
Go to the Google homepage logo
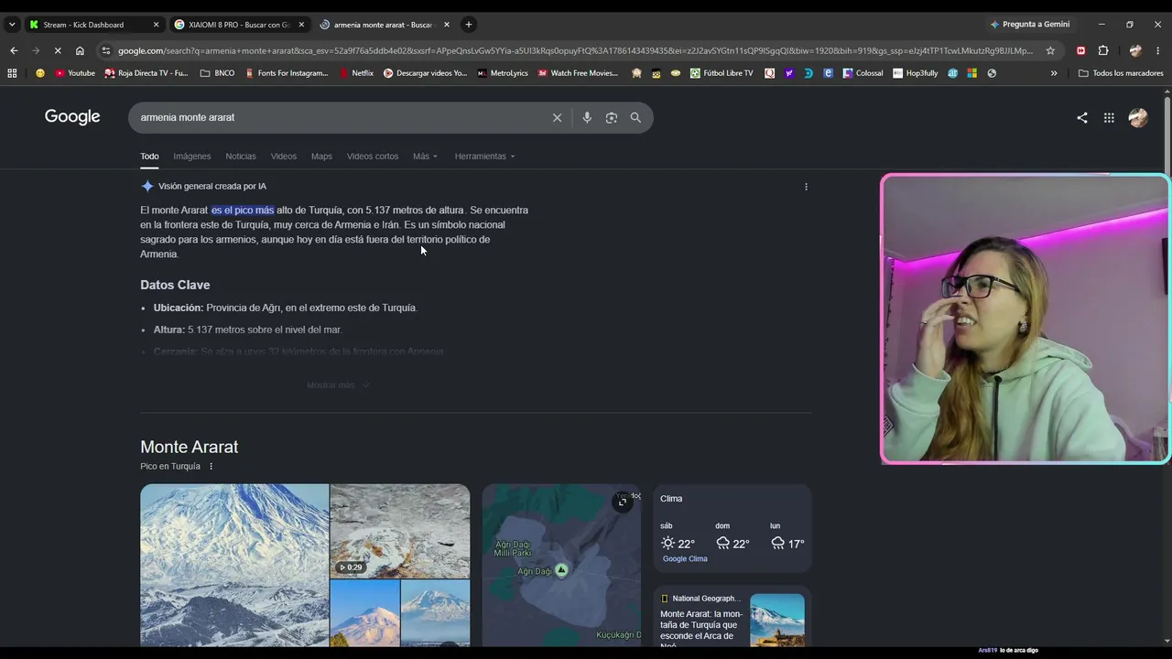[72, 117]
